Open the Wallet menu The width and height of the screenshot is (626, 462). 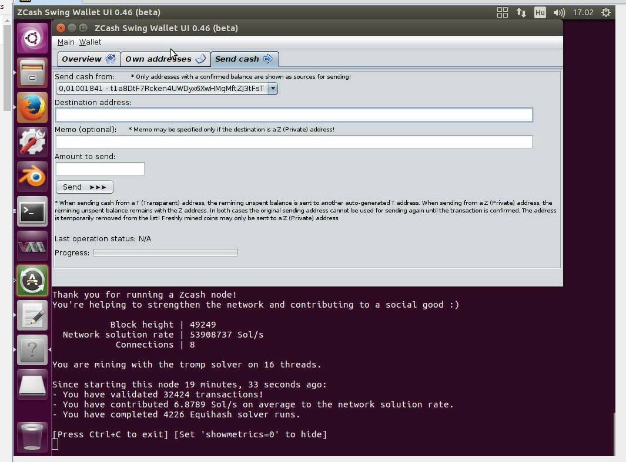(91, 42)
